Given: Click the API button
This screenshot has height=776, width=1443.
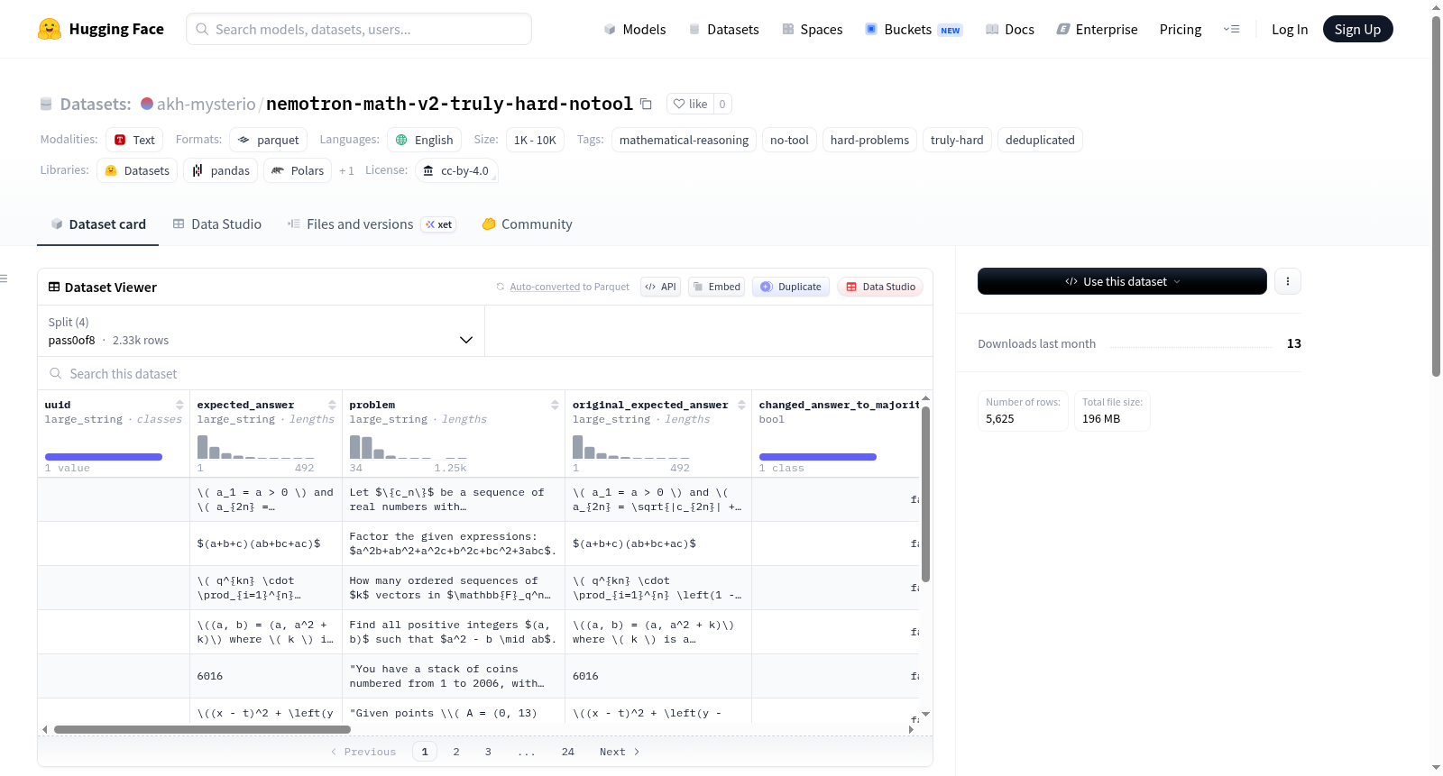Looking at the screenshot, I should click(660, 287).
